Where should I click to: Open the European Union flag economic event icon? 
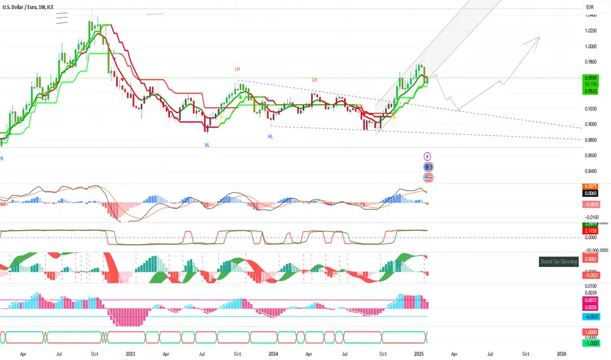pyautogui.click(x=428, y=167)
